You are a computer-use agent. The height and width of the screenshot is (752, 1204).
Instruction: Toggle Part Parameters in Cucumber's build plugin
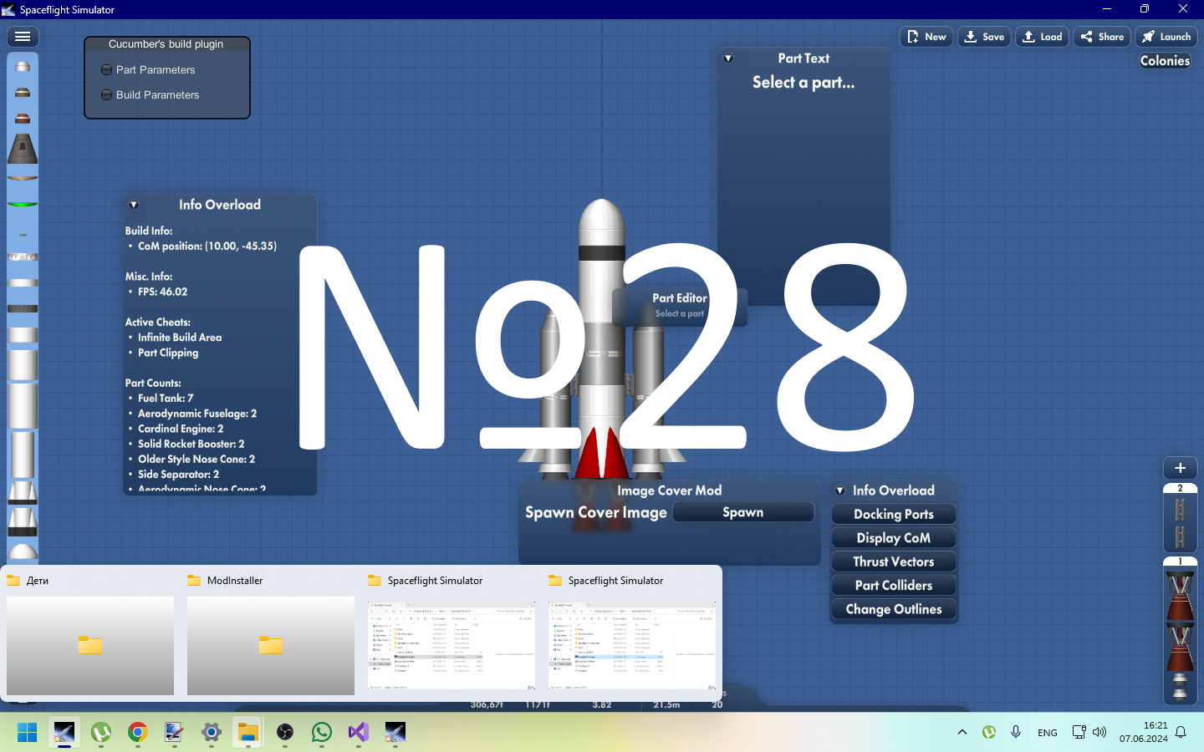(148, 70)
